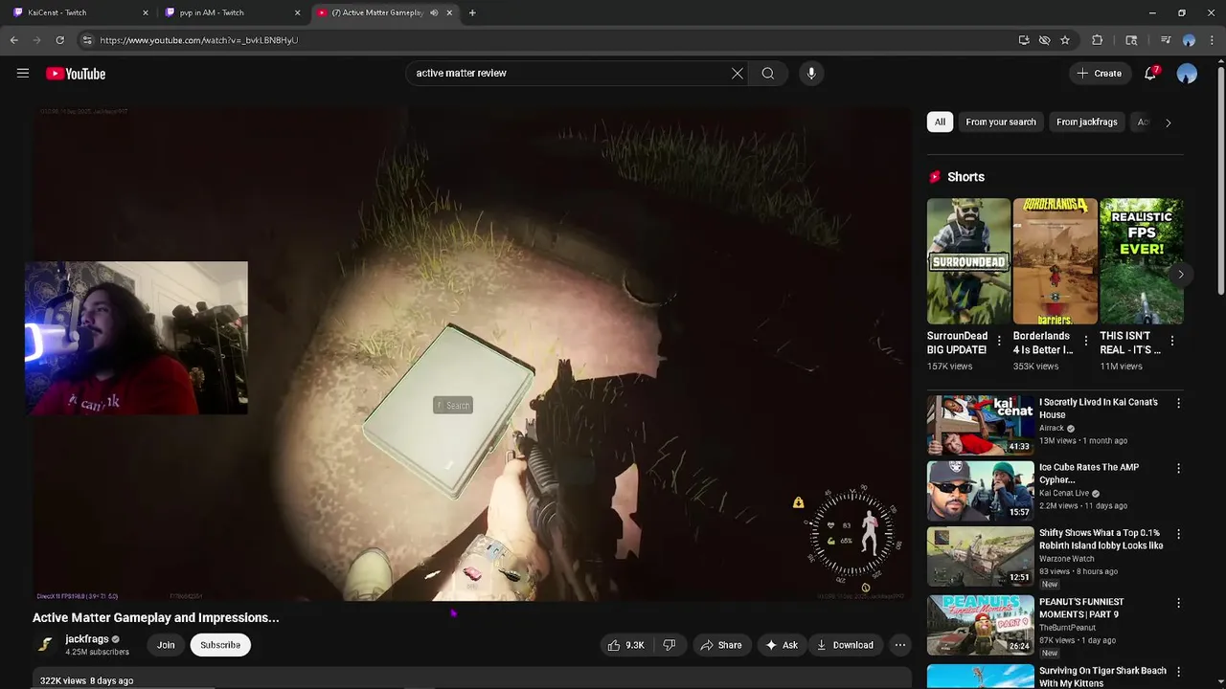
Task: Run search with magnifier button
Action: point(767,73)
